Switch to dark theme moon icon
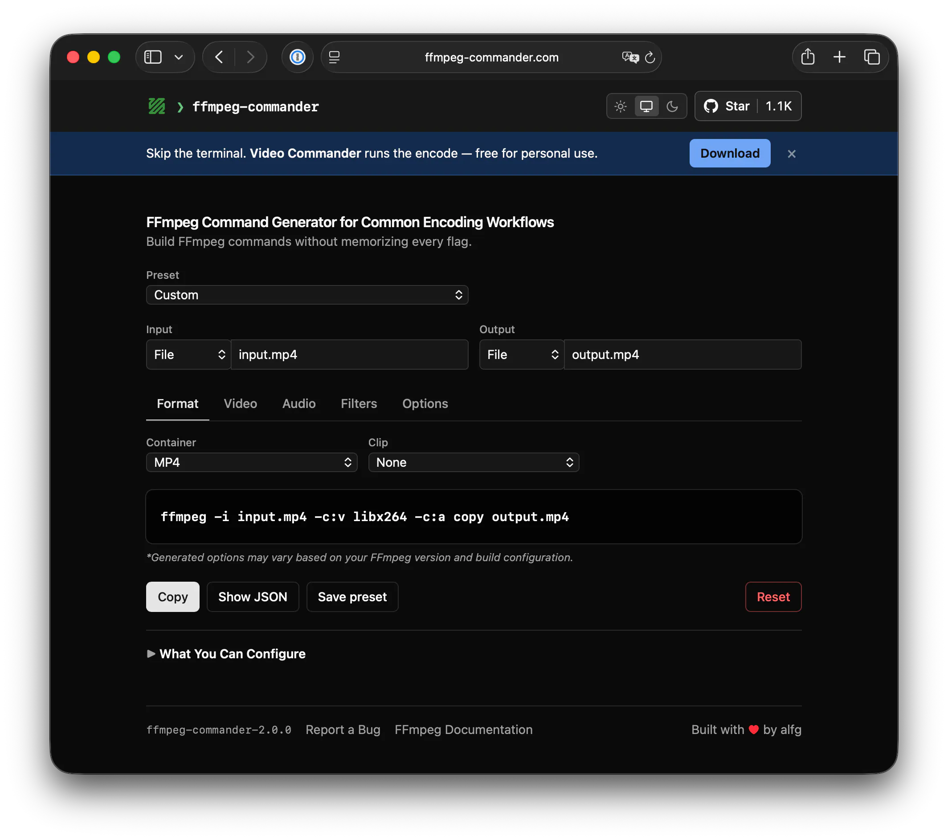Viewport: 948px width, 840px height. click(x=673, y=106)
